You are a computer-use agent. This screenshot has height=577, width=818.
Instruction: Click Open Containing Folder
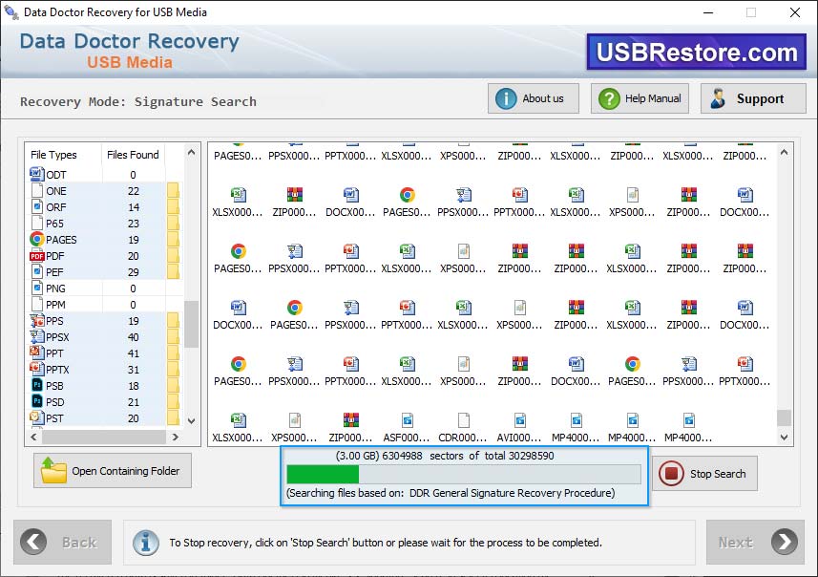tap(113, 470)
